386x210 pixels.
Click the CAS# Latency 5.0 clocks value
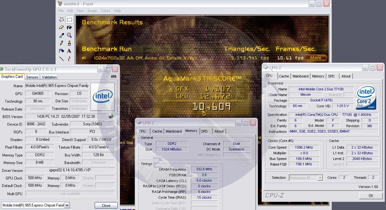(204, 180)
